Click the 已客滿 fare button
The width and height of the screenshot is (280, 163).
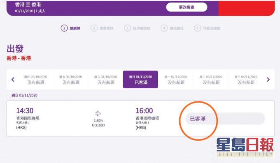tap(225, 119)
